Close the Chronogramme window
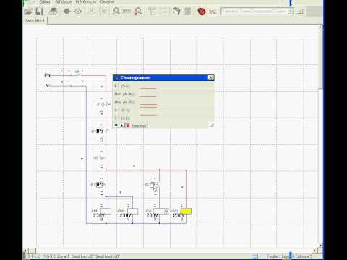347x260 pixels. [210, 77]
